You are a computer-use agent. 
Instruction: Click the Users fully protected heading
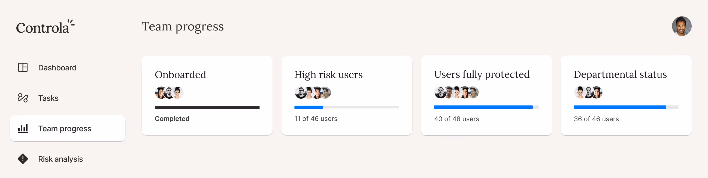(x=482, y=74)
